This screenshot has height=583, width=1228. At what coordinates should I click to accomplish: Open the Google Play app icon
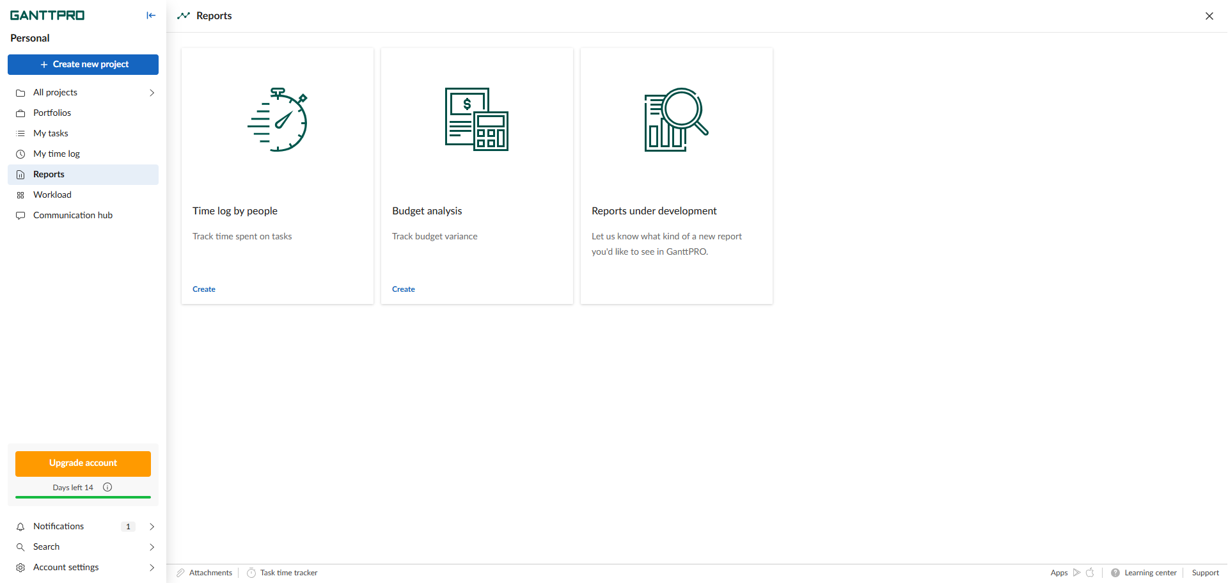click(x=1076, y=573)
